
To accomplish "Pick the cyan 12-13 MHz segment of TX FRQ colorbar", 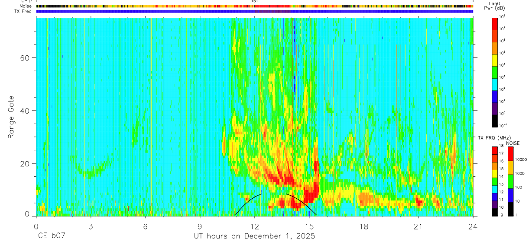I will tap(494, 188).
